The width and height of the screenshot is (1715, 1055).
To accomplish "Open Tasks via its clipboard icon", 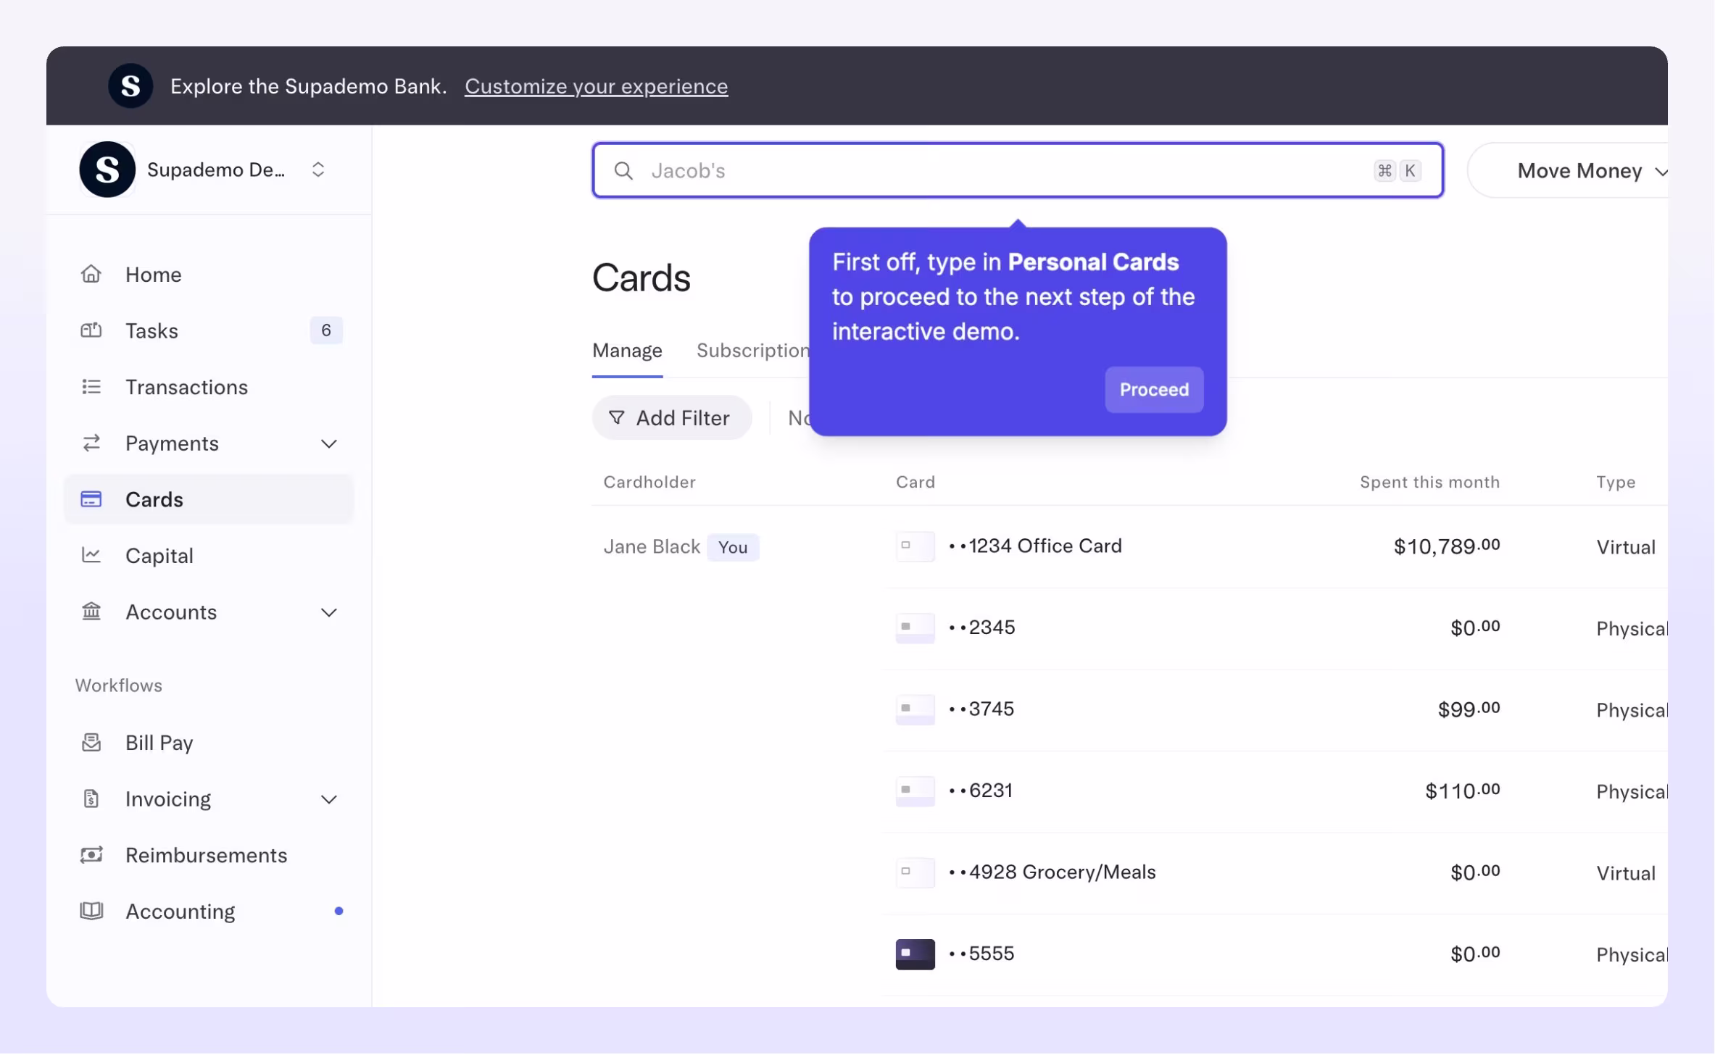I will pos(91,330).
